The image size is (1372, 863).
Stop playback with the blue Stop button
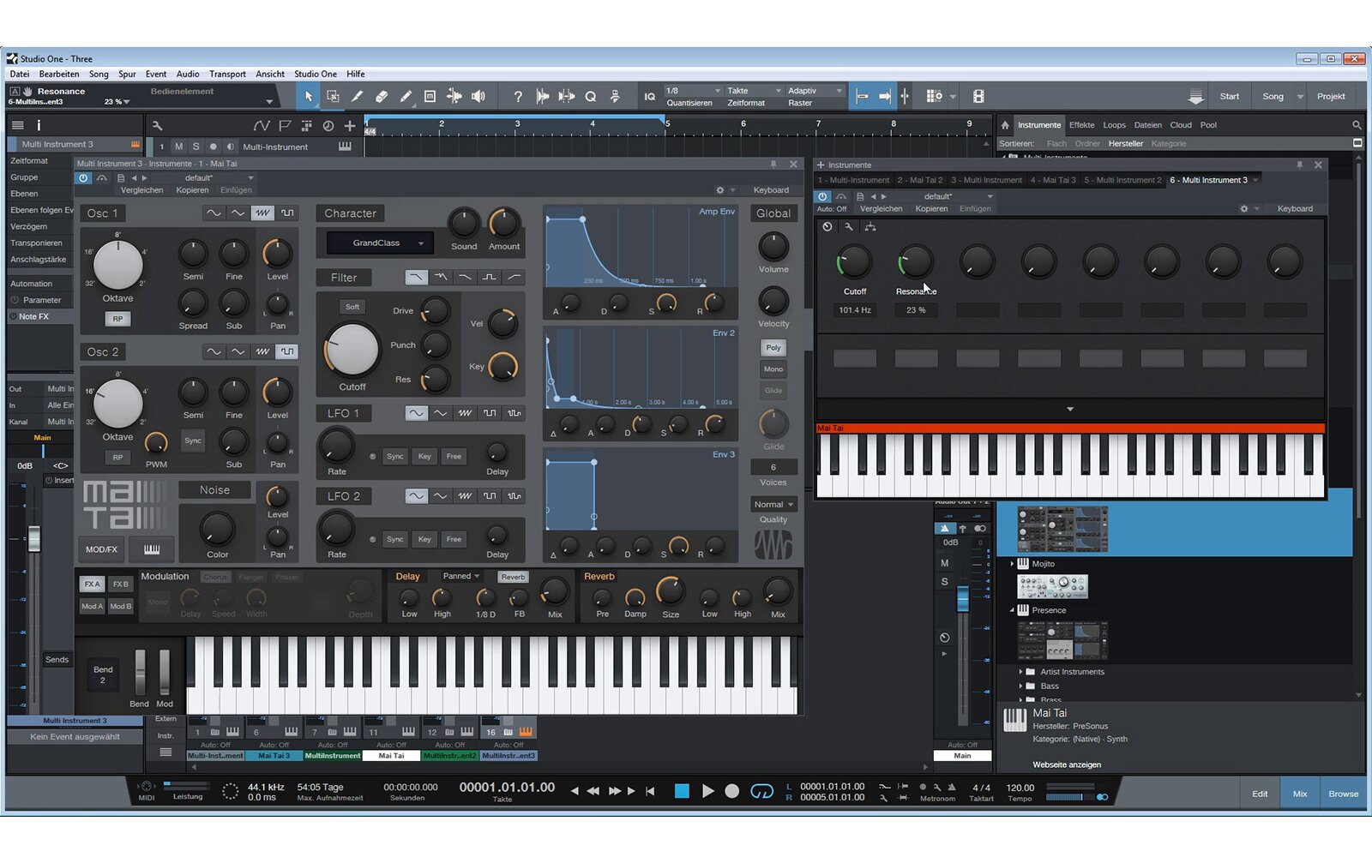(682, 791)
